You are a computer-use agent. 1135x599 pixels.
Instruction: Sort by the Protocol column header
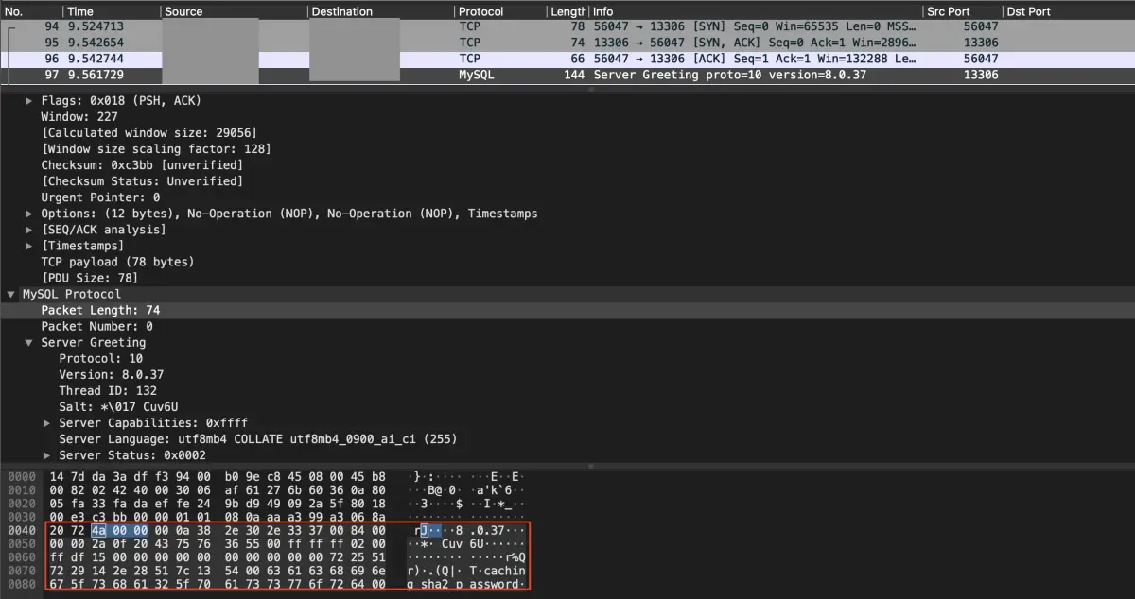pyautogui.click(x=499, y=11)
